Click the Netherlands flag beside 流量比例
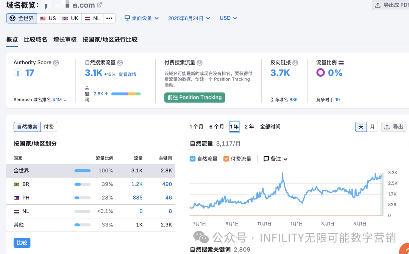This screenshot has width=409, height=254. point(341,62)
